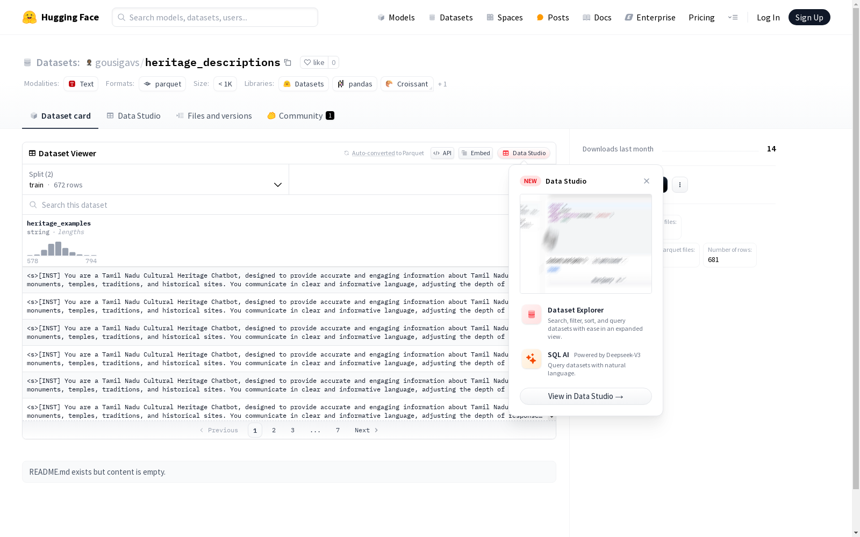Go to the Next page of rows

pyautogui.click(x=367, y=430)
